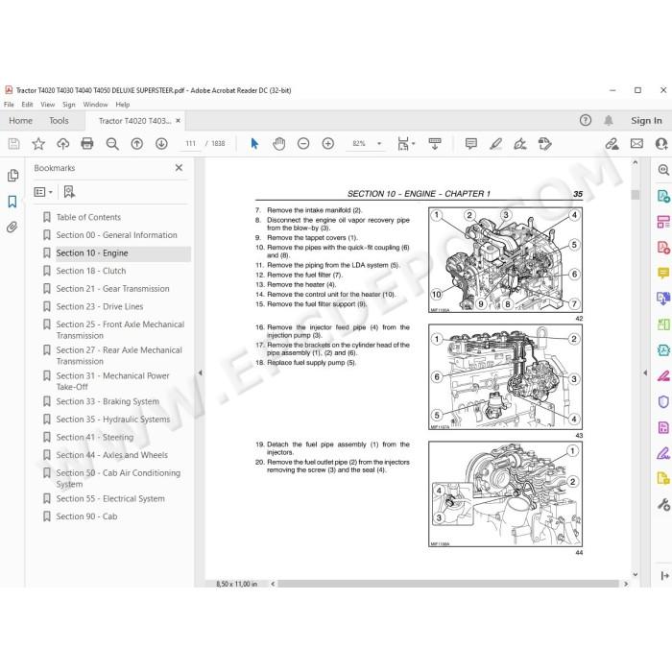The width and height of the screenshot is (672, 672).
Task: Open the Sign menu
Action: (x=68, y=104)
